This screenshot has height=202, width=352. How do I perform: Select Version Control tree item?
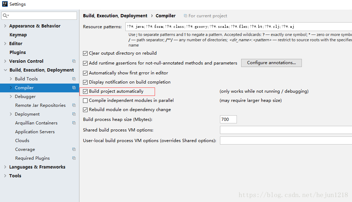point(26,61)
